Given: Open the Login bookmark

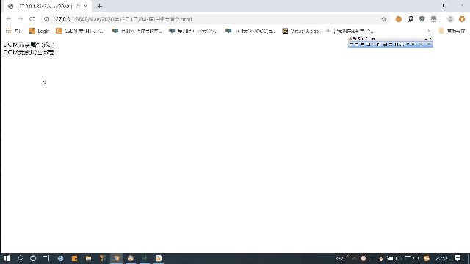Looking at the screenshot, I should (39, 31).
